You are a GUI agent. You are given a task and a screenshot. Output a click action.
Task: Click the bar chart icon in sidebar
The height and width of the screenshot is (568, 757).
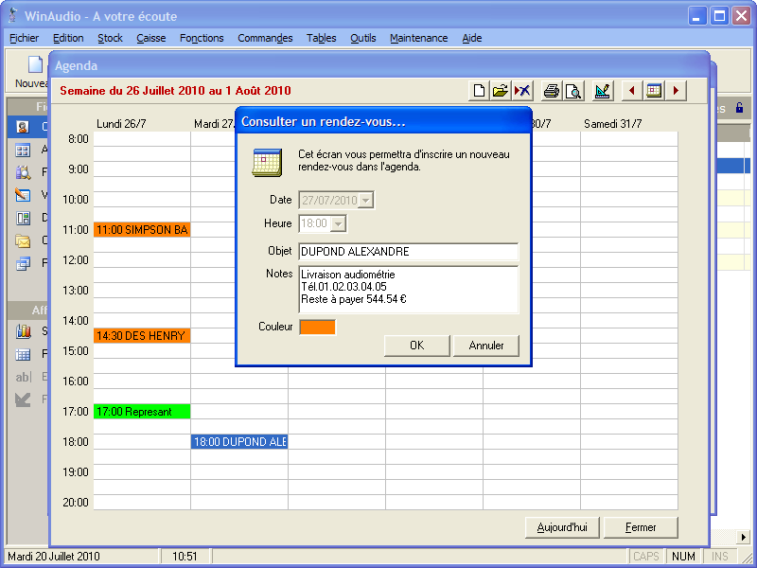pyautogui.click(x=24, y=331)
